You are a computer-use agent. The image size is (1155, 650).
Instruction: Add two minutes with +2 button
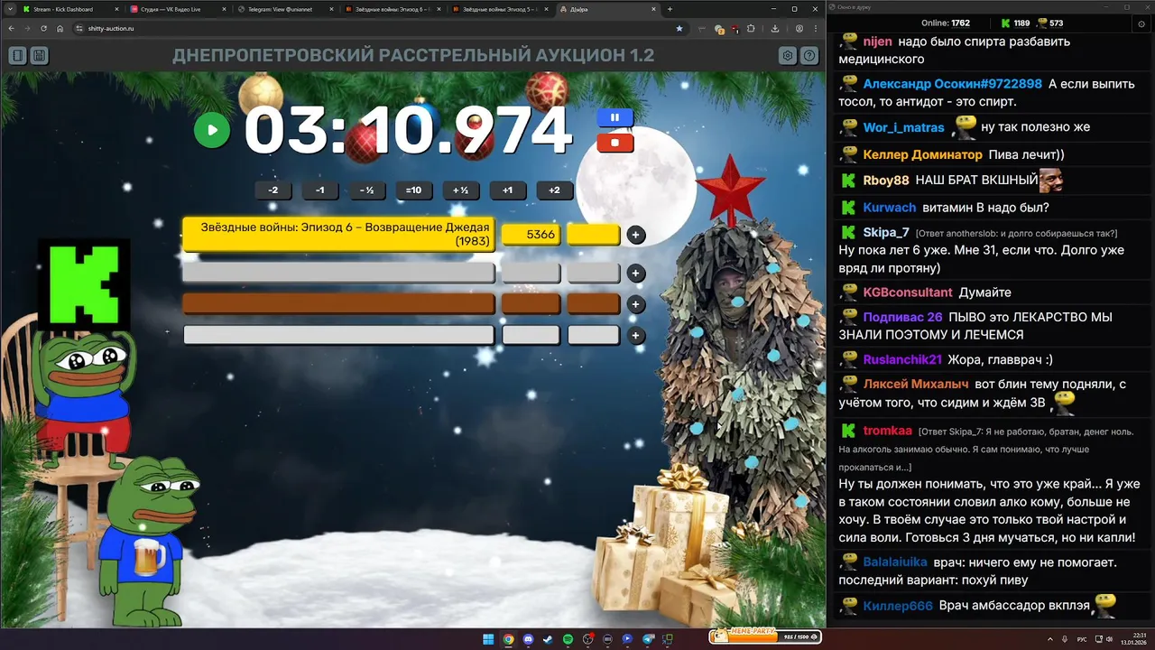[x=554, y=190]
